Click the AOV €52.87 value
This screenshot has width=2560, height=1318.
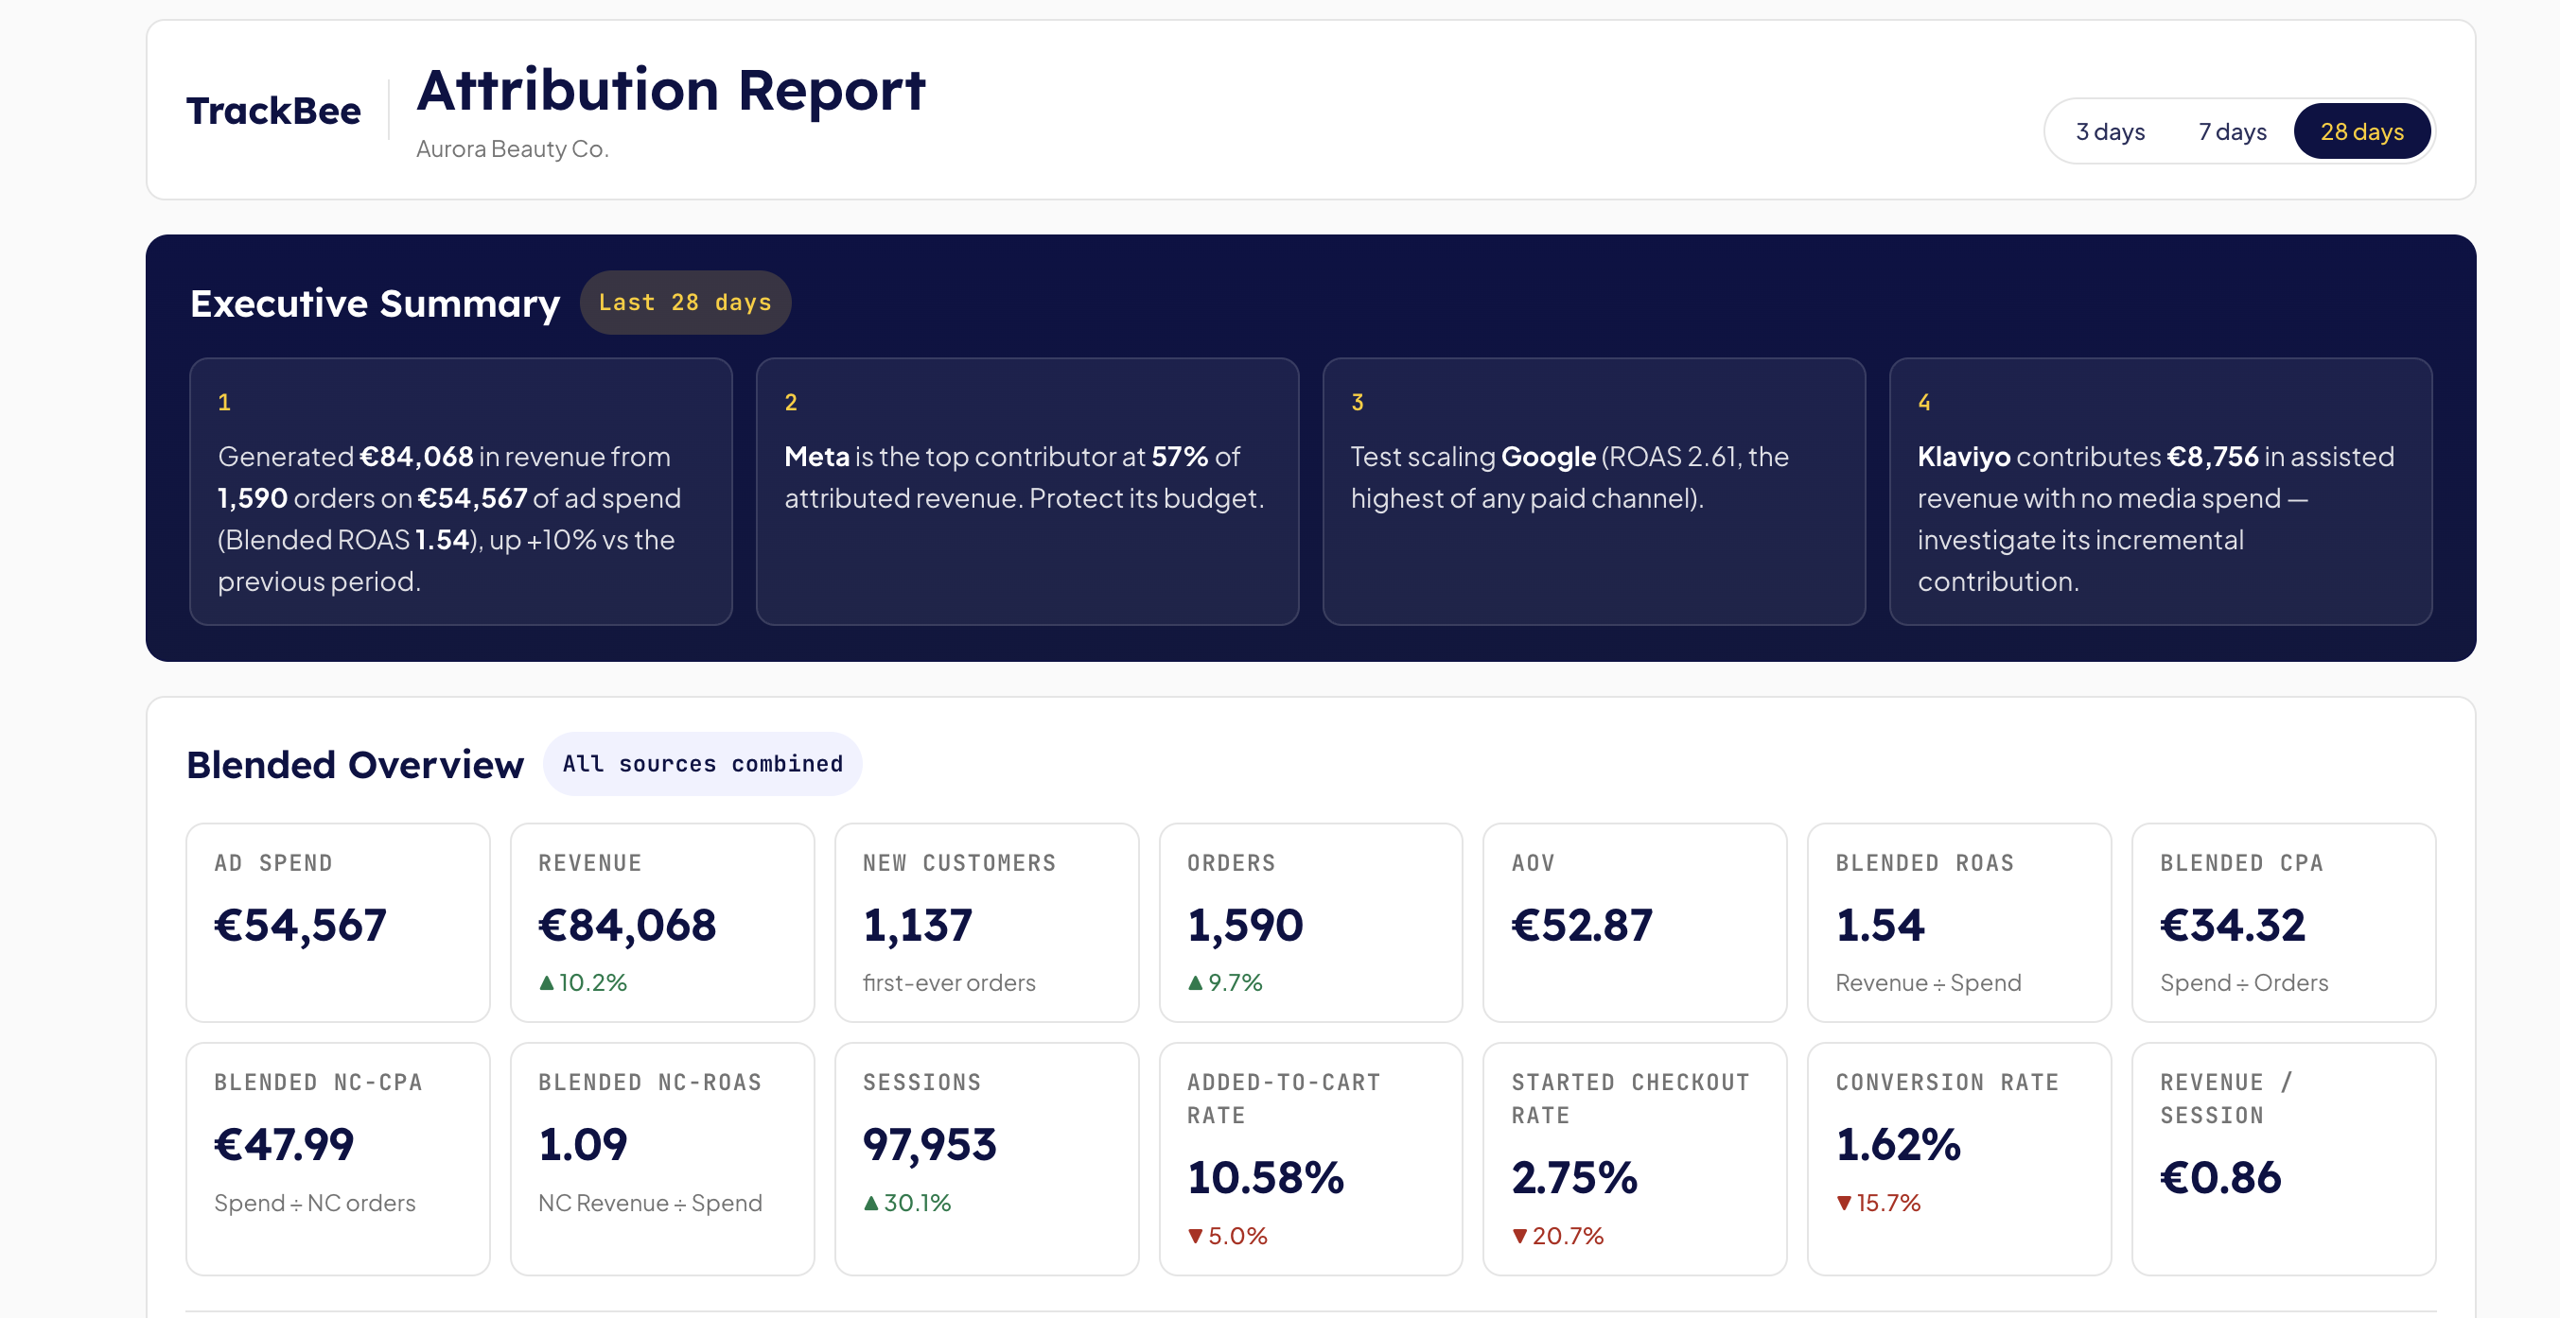click(1581, 925)
